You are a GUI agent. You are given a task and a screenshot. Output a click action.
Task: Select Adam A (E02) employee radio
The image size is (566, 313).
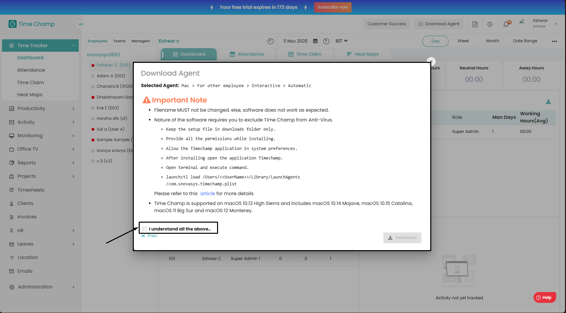click(93, 76)
